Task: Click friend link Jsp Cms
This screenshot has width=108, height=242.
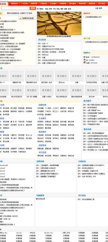Action: (19, 233)
